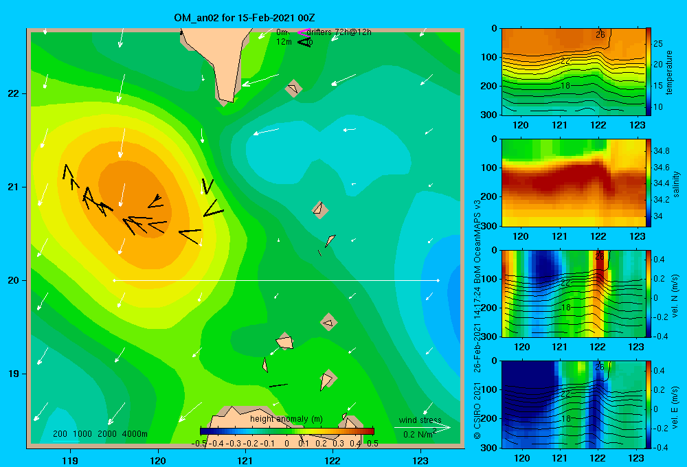Click the salinity color bar
This screenshot has height=467, width=687.
tap(649, 183)
